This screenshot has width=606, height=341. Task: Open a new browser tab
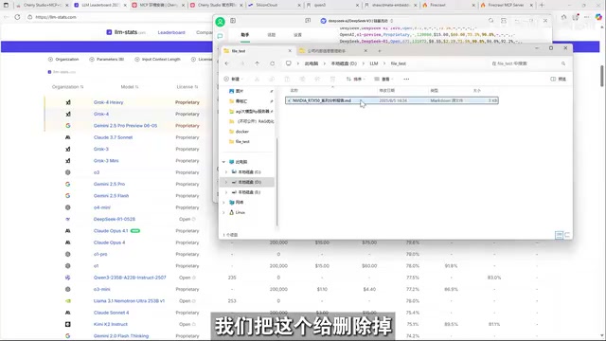(x=542, y=5)
